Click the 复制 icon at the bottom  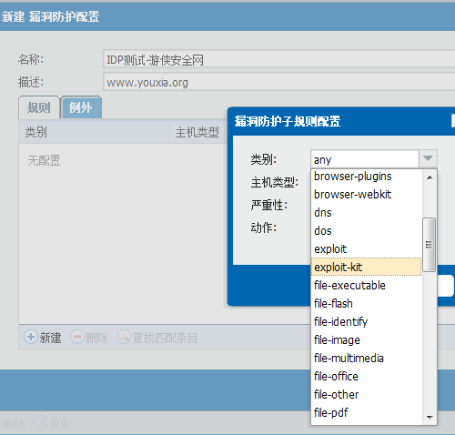click(x=41, y=422)
